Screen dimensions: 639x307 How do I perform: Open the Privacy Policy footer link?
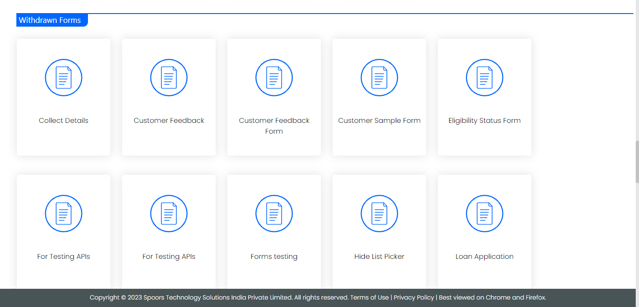[414, 298]
